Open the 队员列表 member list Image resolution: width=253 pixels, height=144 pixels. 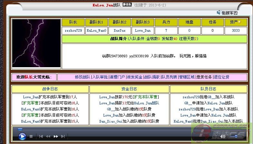click(x=169, y=77)
